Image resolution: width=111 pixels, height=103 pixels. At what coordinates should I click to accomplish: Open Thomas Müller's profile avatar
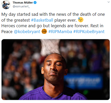[x=6, y=5]
